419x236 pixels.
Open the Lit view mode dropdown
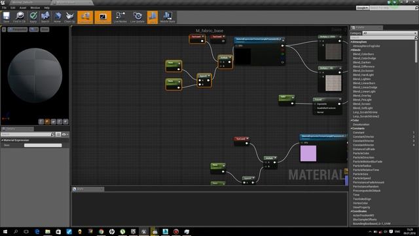(x=33, y=29)
